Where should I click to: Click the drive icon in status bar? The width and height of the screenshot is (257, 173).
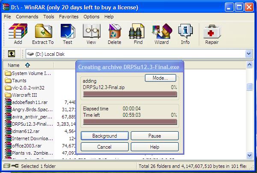pos(7,166)
